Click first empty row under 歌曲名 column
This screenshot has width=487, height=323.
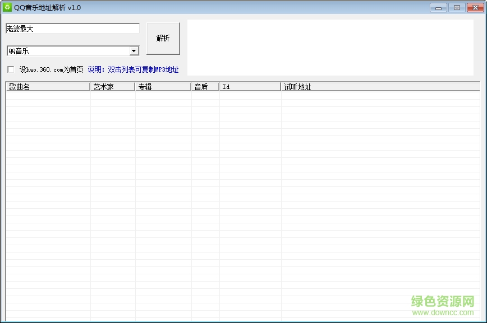48,96
